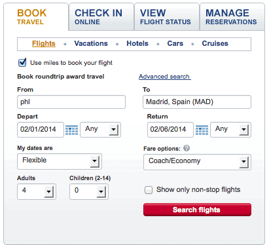Enable Show only non-stop flights

[149, 190]
